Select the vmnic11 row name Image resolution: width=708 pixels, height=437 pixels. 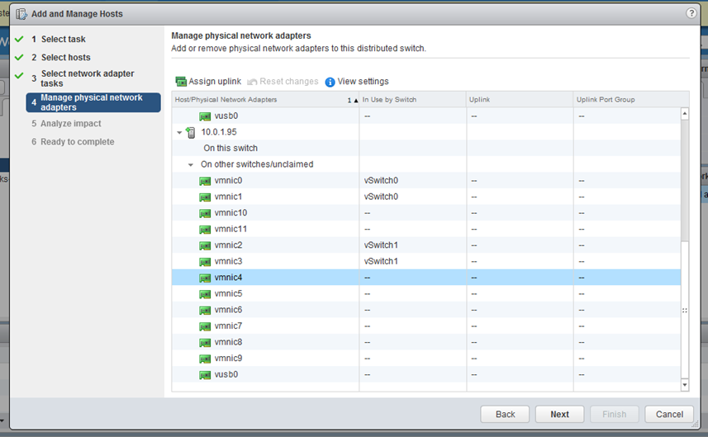click(230, 230)
